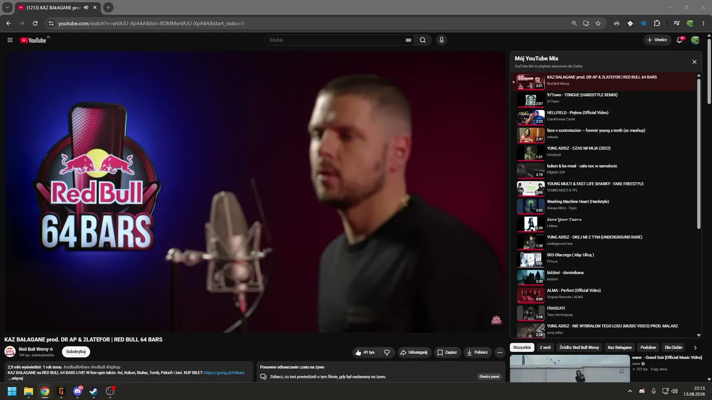This screenshot has width=712, height=400.
Task: Select the Podobne filter chip
Action: coord(648,347)
